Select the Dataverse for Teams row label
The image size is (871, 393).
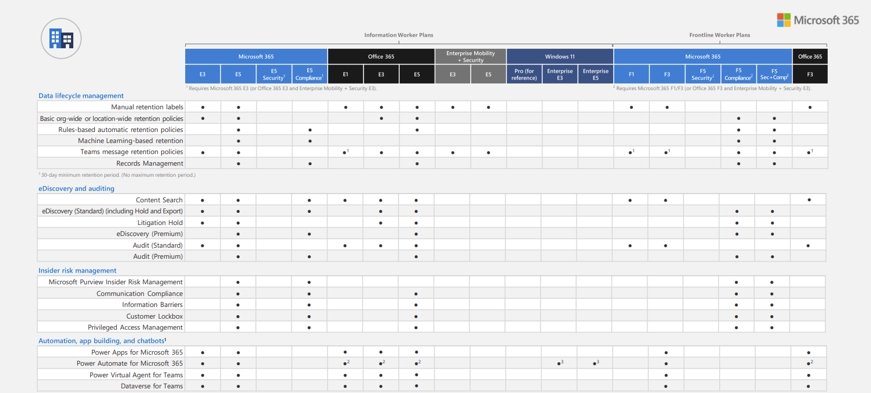pos(152,386)
